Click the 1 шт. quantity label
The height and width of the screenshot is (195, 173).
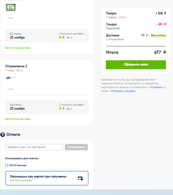(11, 89)
